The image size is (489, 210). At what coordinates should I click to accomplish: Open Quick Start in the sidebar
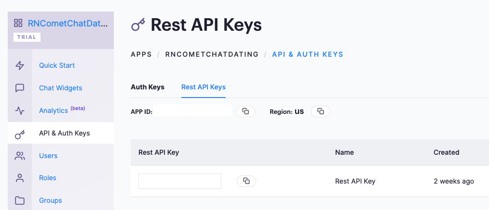[x=57, y=65]
